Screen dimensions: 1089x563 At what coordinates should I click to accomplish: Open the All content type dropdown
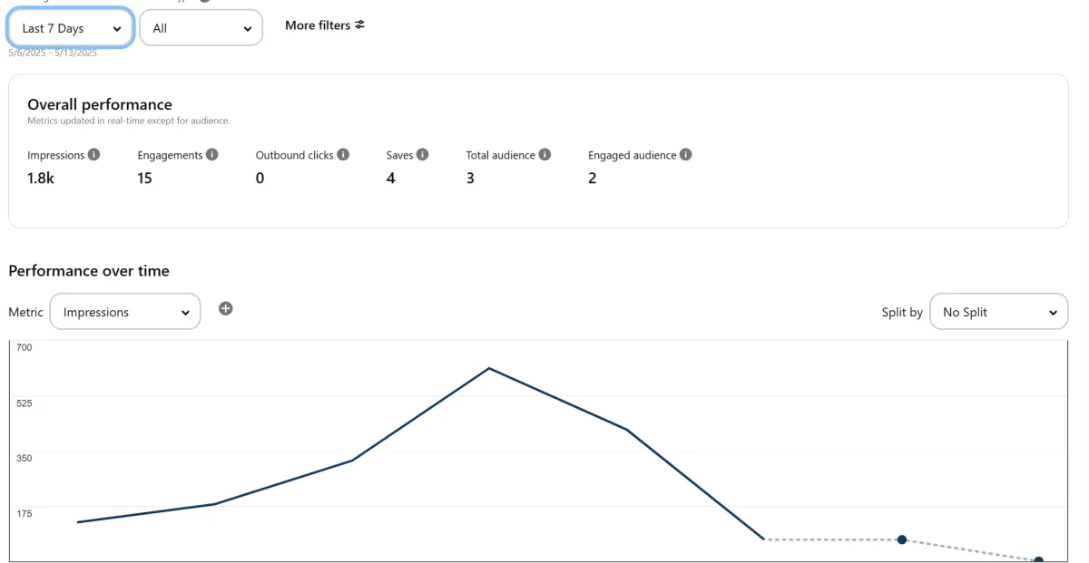[201, 28]
